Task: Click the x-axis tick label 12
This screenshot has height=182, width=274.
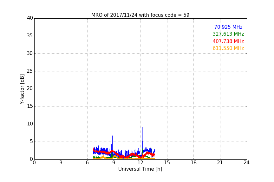Action: pyautogui.click(x=140, y=163)
